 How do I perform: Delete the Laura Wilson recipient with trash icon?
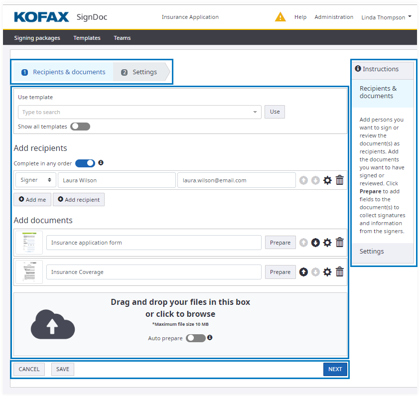pos(340,180)
